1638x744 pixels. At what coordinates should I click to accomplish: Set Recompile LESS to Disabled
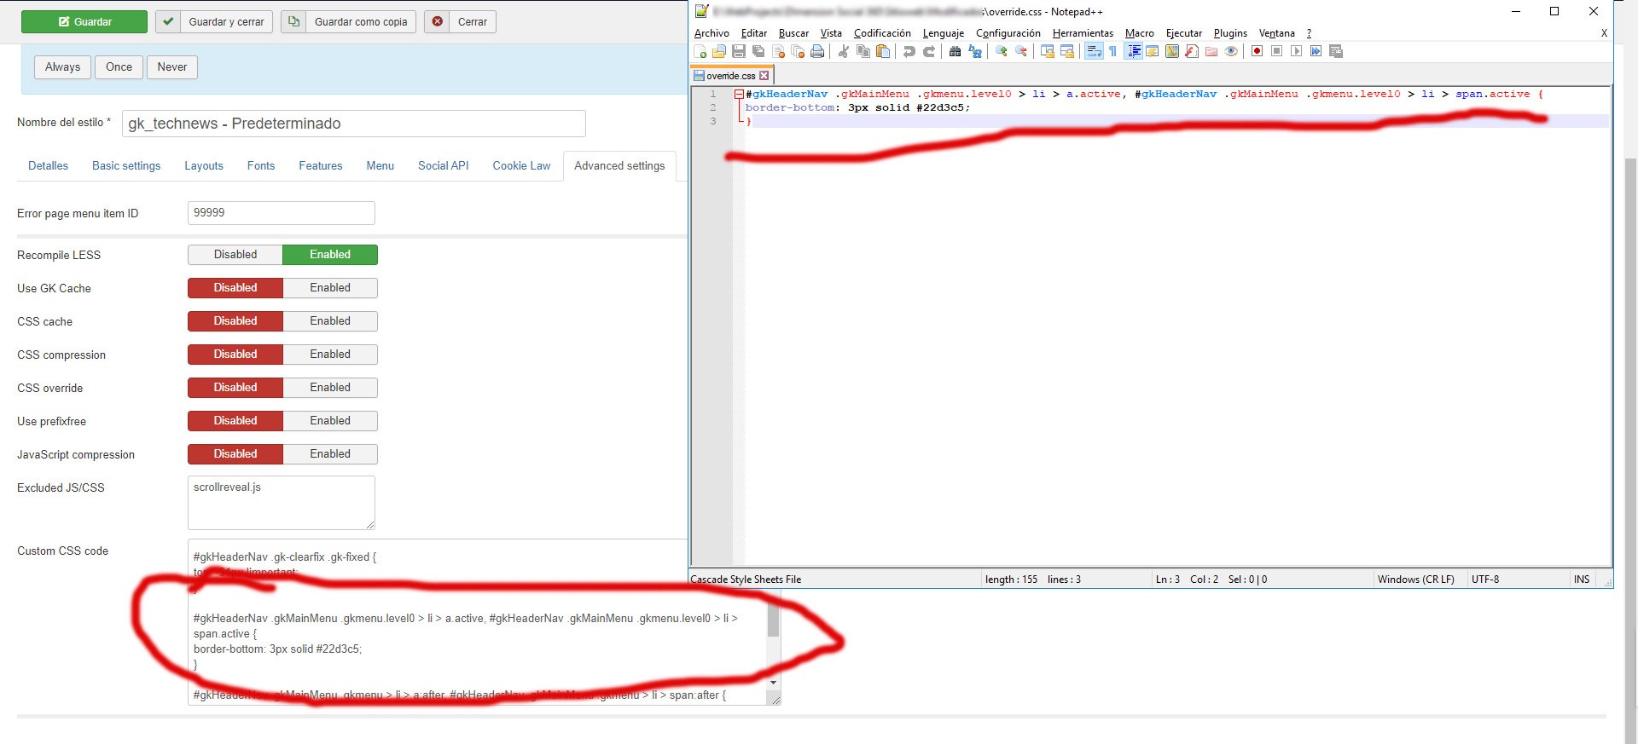235,255
